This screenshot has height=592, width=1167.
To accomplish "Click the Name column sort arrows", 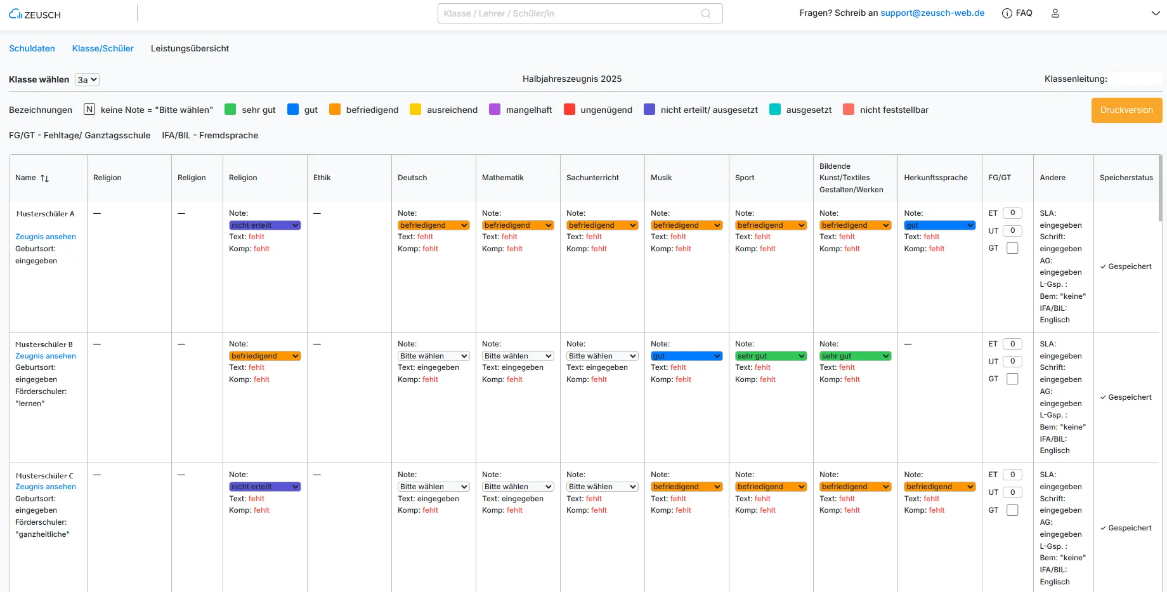I will click(44, 178).
